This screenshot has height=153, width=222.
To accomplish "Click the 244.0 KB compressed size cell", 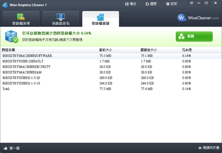I will (x=147, y=83).
